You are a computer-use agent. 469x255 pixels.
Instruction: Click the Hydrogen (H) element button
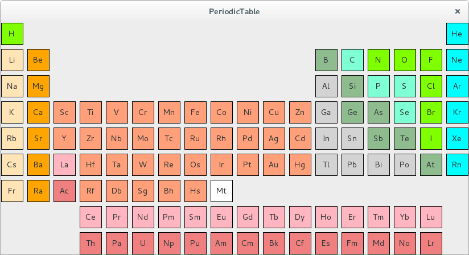tap(12, 34)
